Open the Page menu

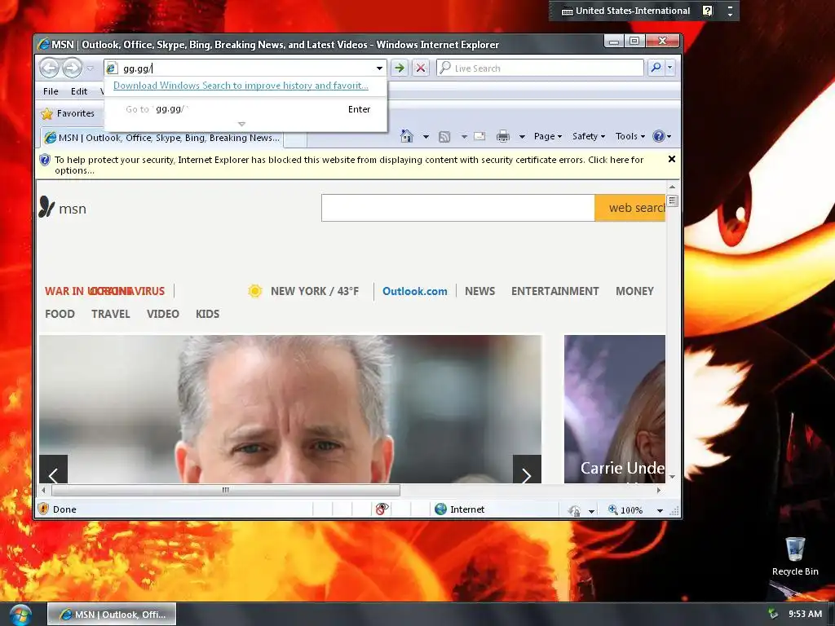pyautogui.click(x=548, y=136)
